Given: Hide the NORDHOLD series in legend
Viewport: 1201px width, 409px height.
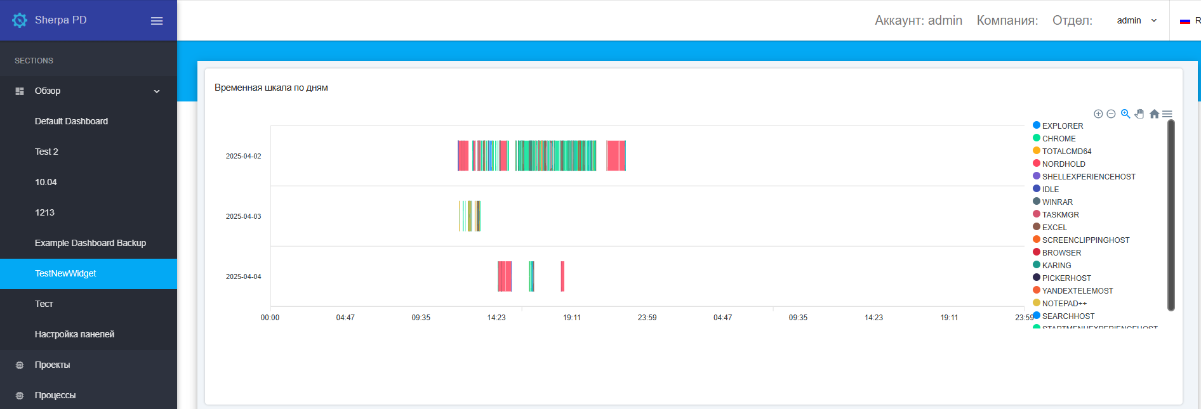Looking at the screenshot, I should (1063, 164).
